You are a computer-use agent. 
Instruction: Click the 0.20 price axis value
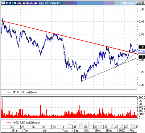[x=141, y=85]
